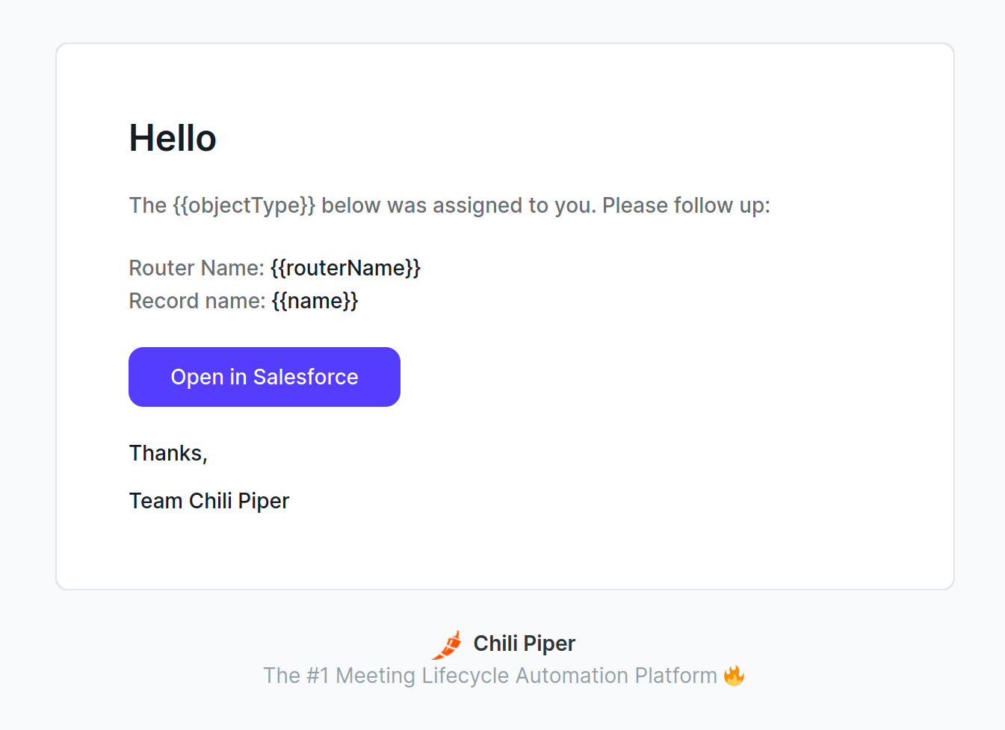Click the Record name label
Viewport: 1005px width, 730px height.
[197, 301]
